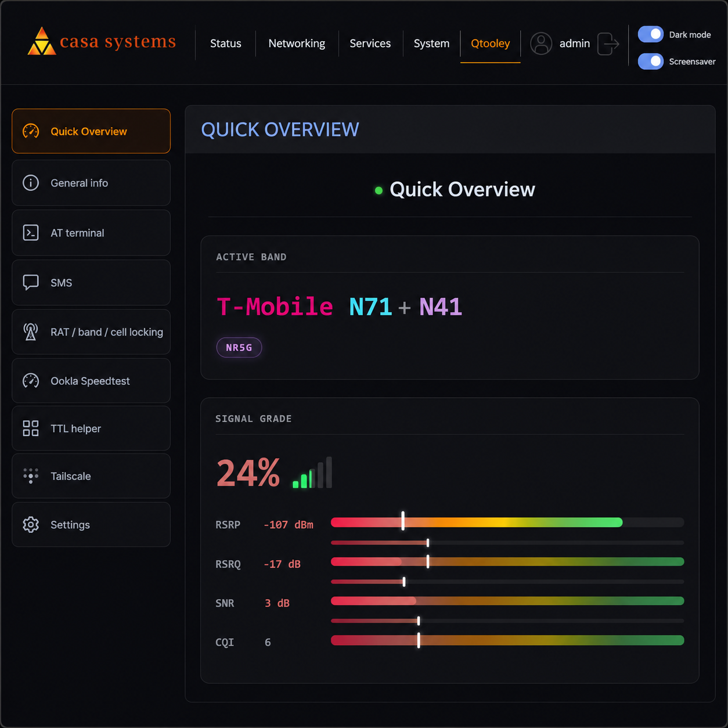Click the green status dot beside Quick Overview
728x728 pixels.
point(379,190)
